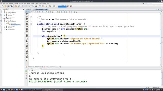The height and width of the screenshot is (91, 163).
Task: Open the browser globe icon in toolbar
Action: (x=36, y=6)
